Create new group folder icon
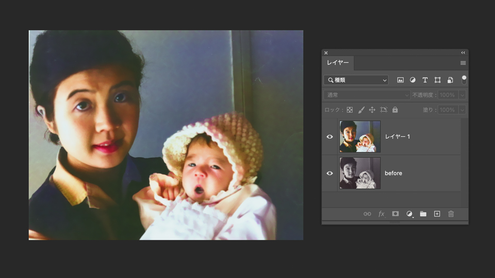The width and height of the screenshot is (495, 278). click(x=423, y=214)
